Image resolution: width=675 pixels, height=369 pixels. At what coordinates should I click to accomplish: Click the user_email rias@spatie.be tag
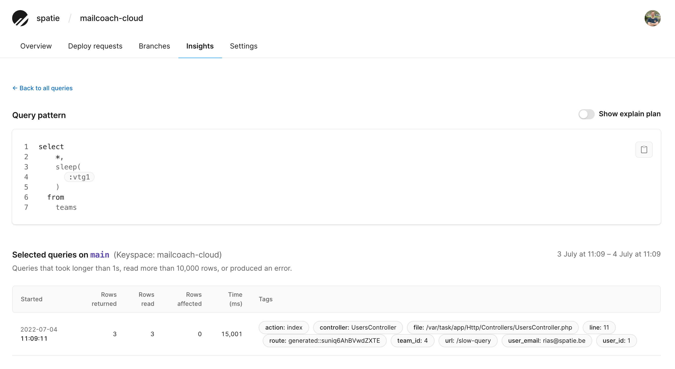tap(547, 341)
